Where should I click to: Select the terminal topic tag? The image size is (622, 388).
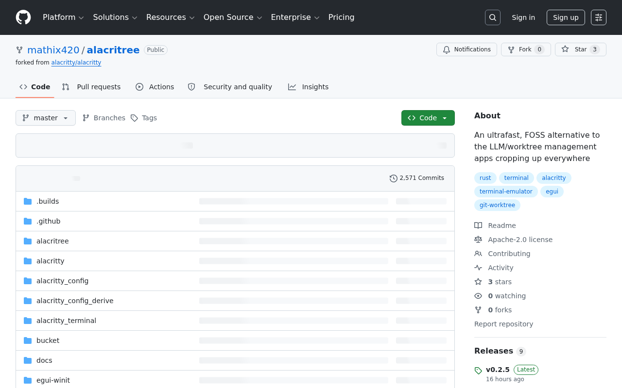click(x=517, y=178)
